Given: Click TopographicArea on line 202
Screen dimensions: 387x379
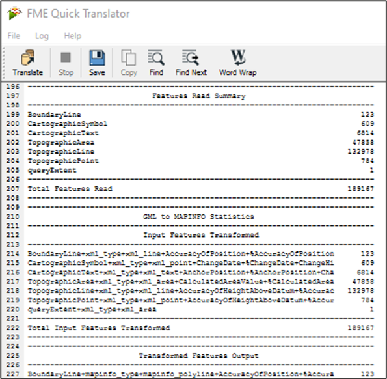Looking at the screenshot, I should tap(60, 143).
